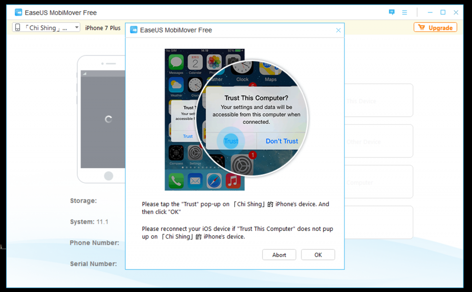Click the OK button in the dialog
The height and width of the screenshot is (292, 472).
(318, 255)
